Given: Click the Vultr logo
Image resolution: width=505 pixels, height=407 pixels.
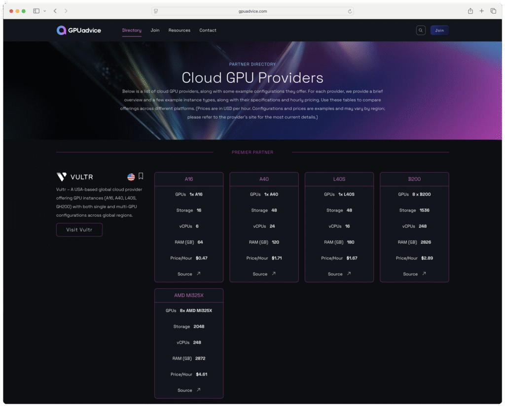Looking at the screenshot, I should 75,176.
